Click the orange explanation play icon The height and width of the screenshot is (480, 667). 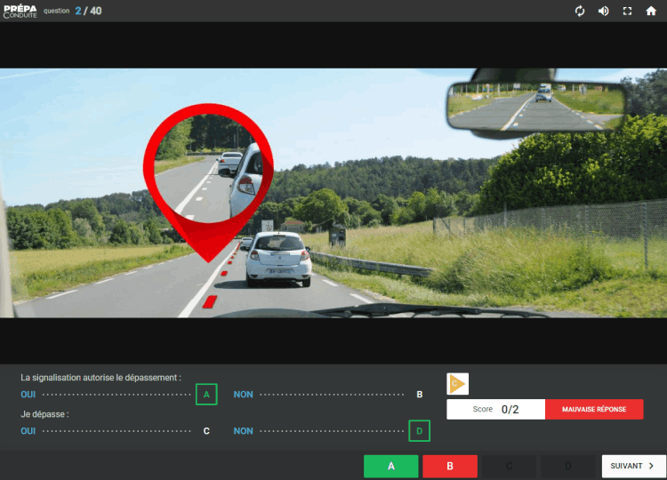point(457,384)
